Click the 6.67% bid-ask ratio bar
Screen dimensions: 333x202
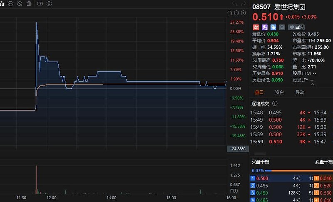298,171
